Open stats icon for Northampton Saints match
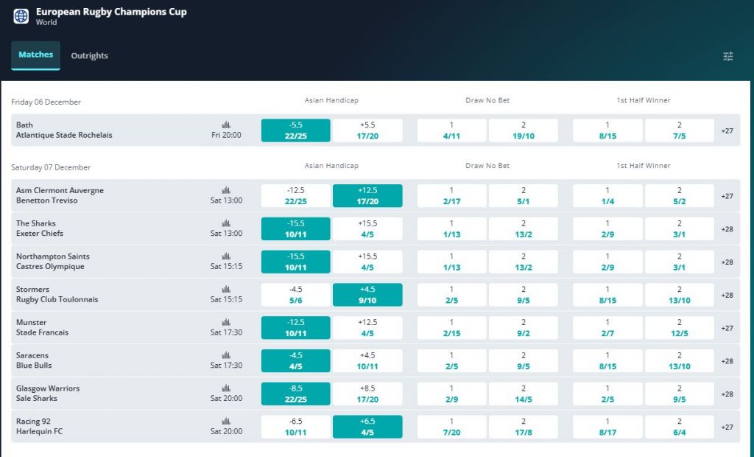 (226, 257)
